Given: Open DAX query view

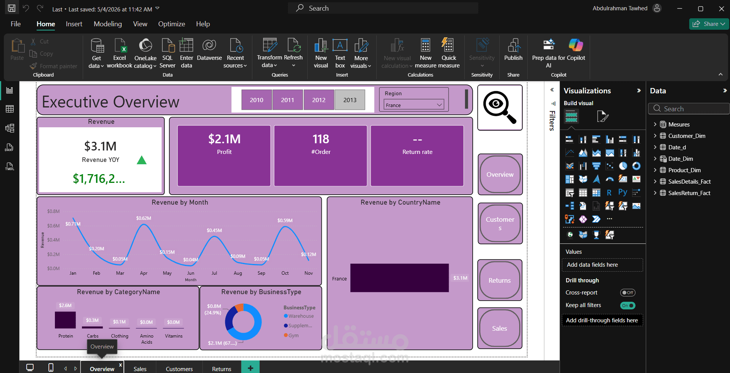Looking at the screenshot, I should 10,147.
